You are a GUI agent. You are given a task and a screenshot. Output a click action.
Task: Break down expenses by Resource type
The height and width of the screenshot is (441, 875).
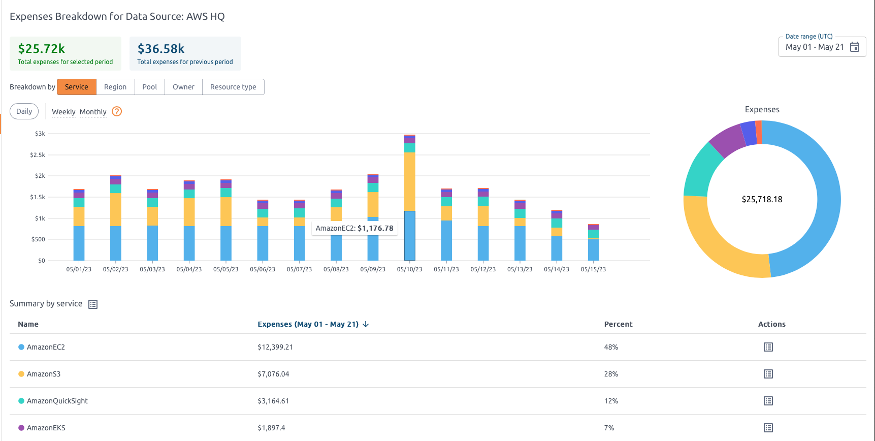[x=233, y=87]
